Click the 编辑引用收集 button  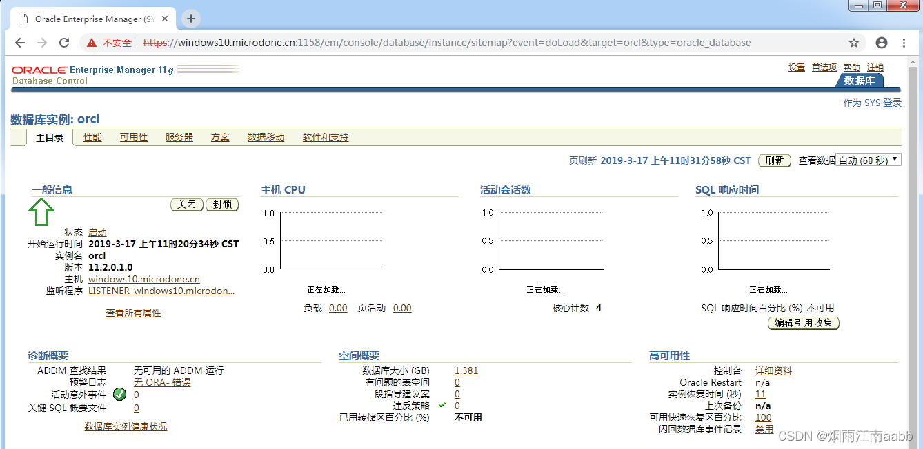(804, 323)
